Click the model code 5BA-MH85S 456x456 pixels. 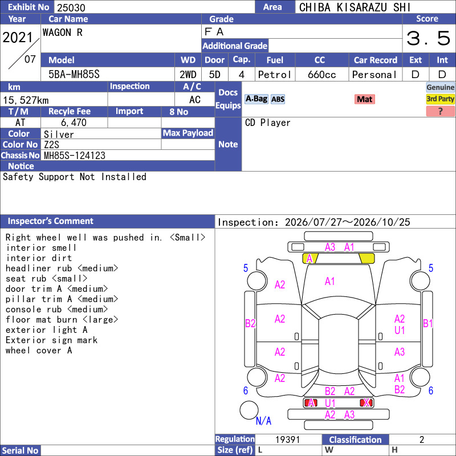[x=74, y=75]
